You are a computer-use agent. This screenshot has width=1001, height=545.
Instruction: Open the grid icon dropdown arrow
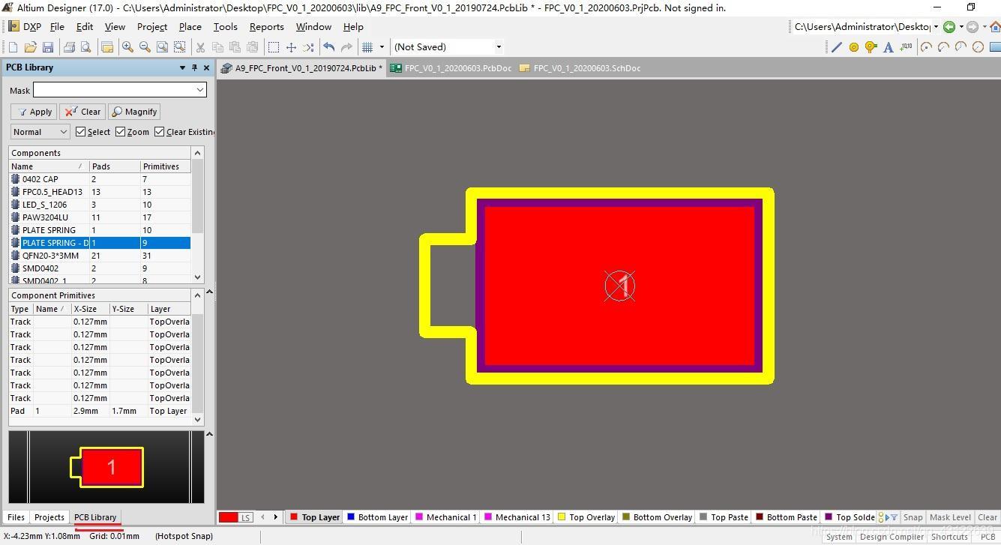point(382,47)
